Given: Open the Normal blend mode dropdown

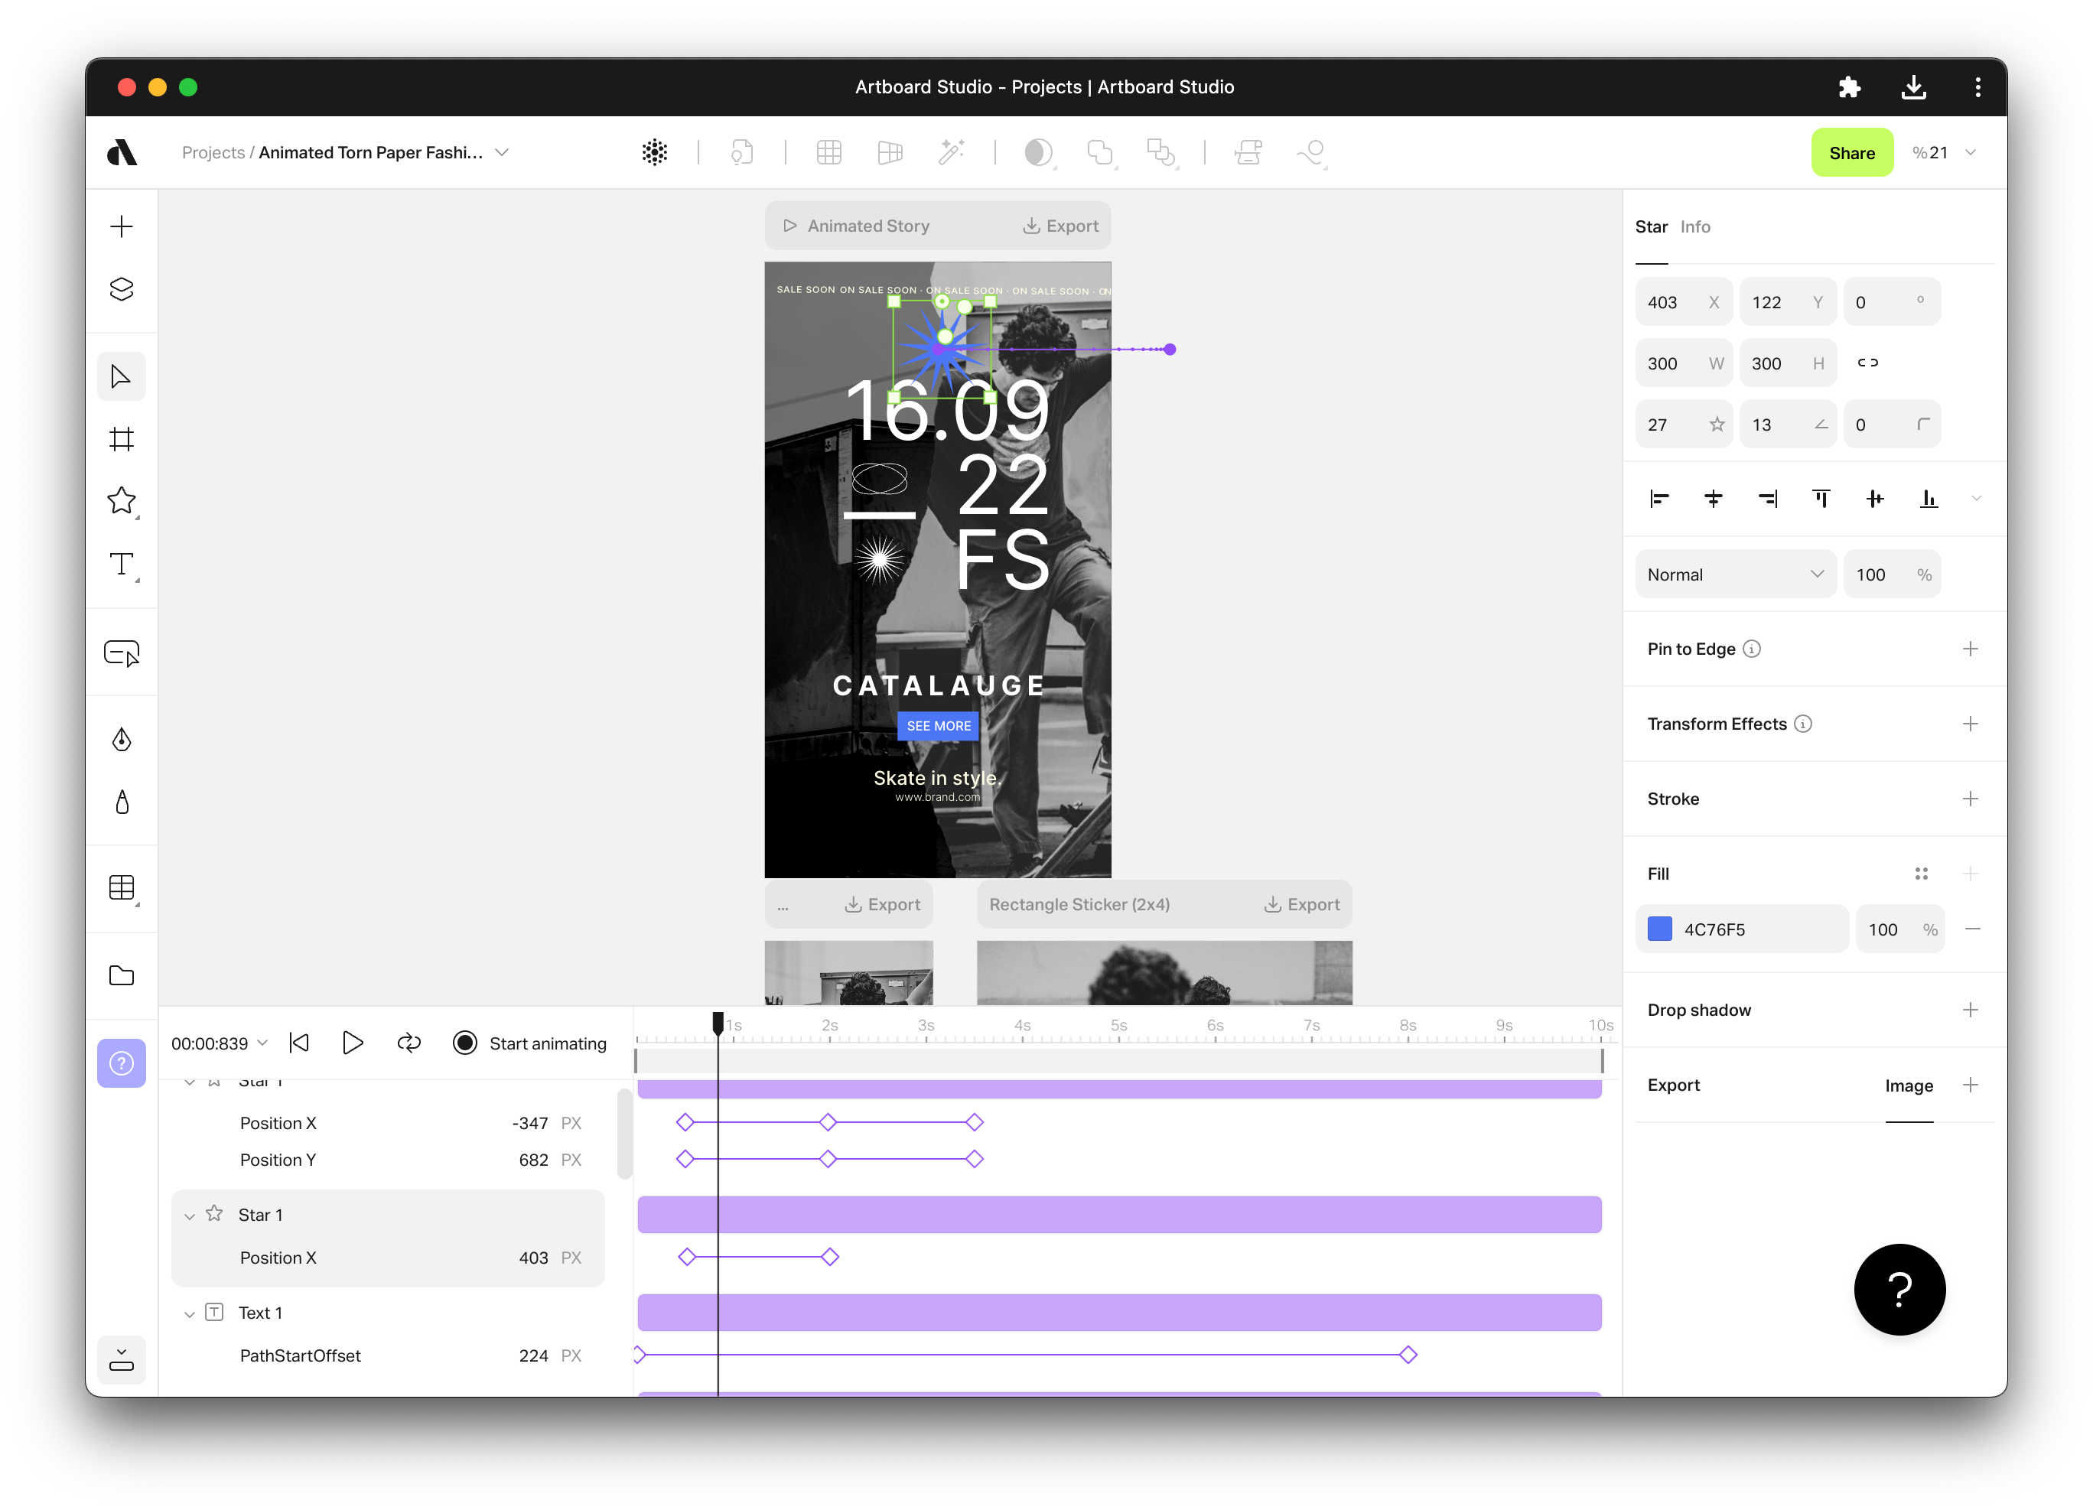Looking at the screenshot, I should coord(1734,574).
